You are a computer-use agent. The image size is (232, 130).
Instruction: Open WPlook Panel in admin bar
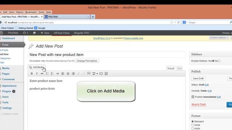coord(62,33)
